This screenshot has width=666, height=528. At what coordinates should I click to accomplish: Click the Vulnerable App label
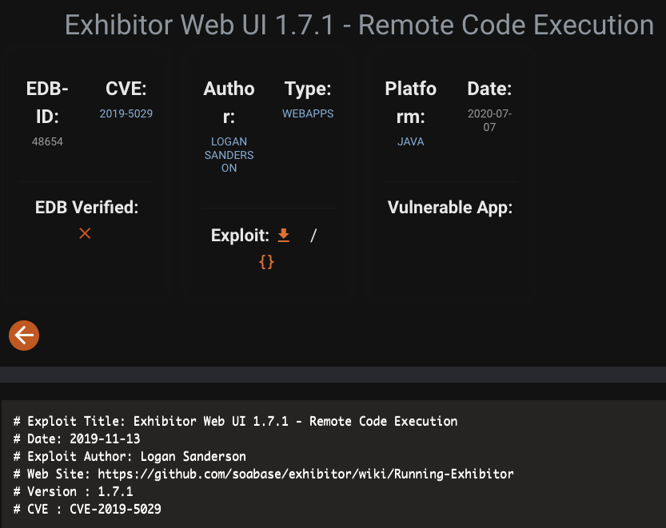[x=449, y=208]
